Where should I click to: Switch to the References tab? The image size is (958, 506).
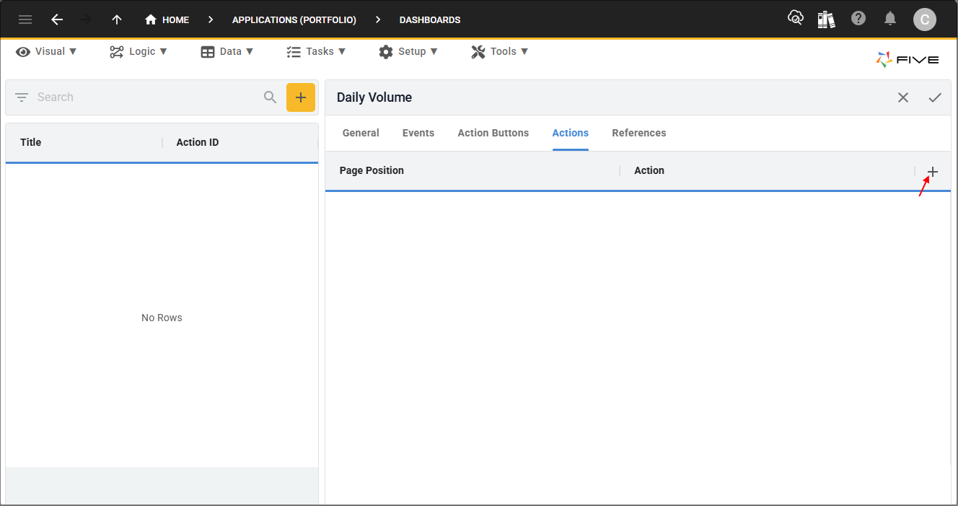click(639, 133)
